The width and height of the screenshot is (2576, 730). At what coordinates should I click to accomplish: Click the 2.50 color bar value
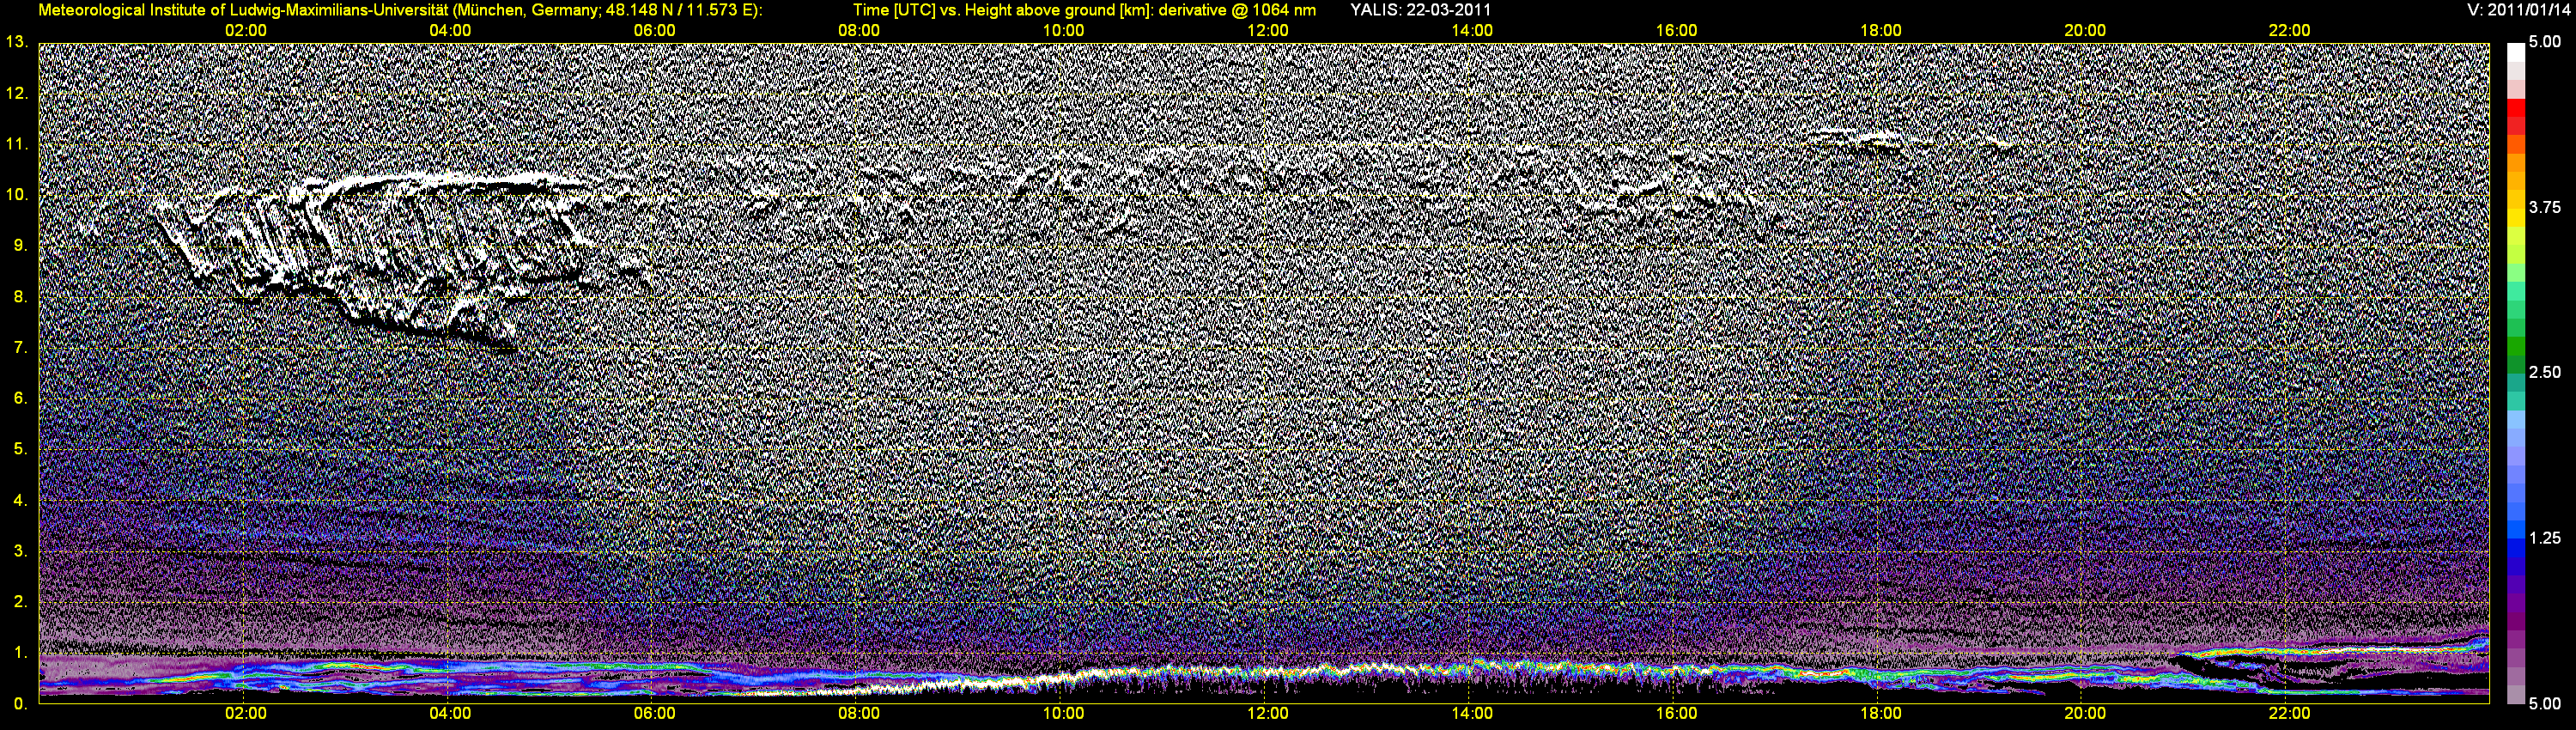(x=2545, y=372)
